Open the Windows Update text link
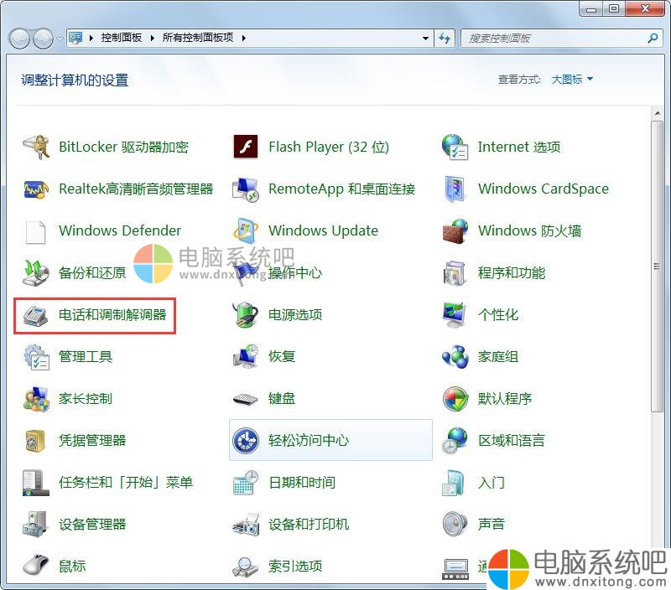This screenshot has height=590, width=671. pos(323,230)
